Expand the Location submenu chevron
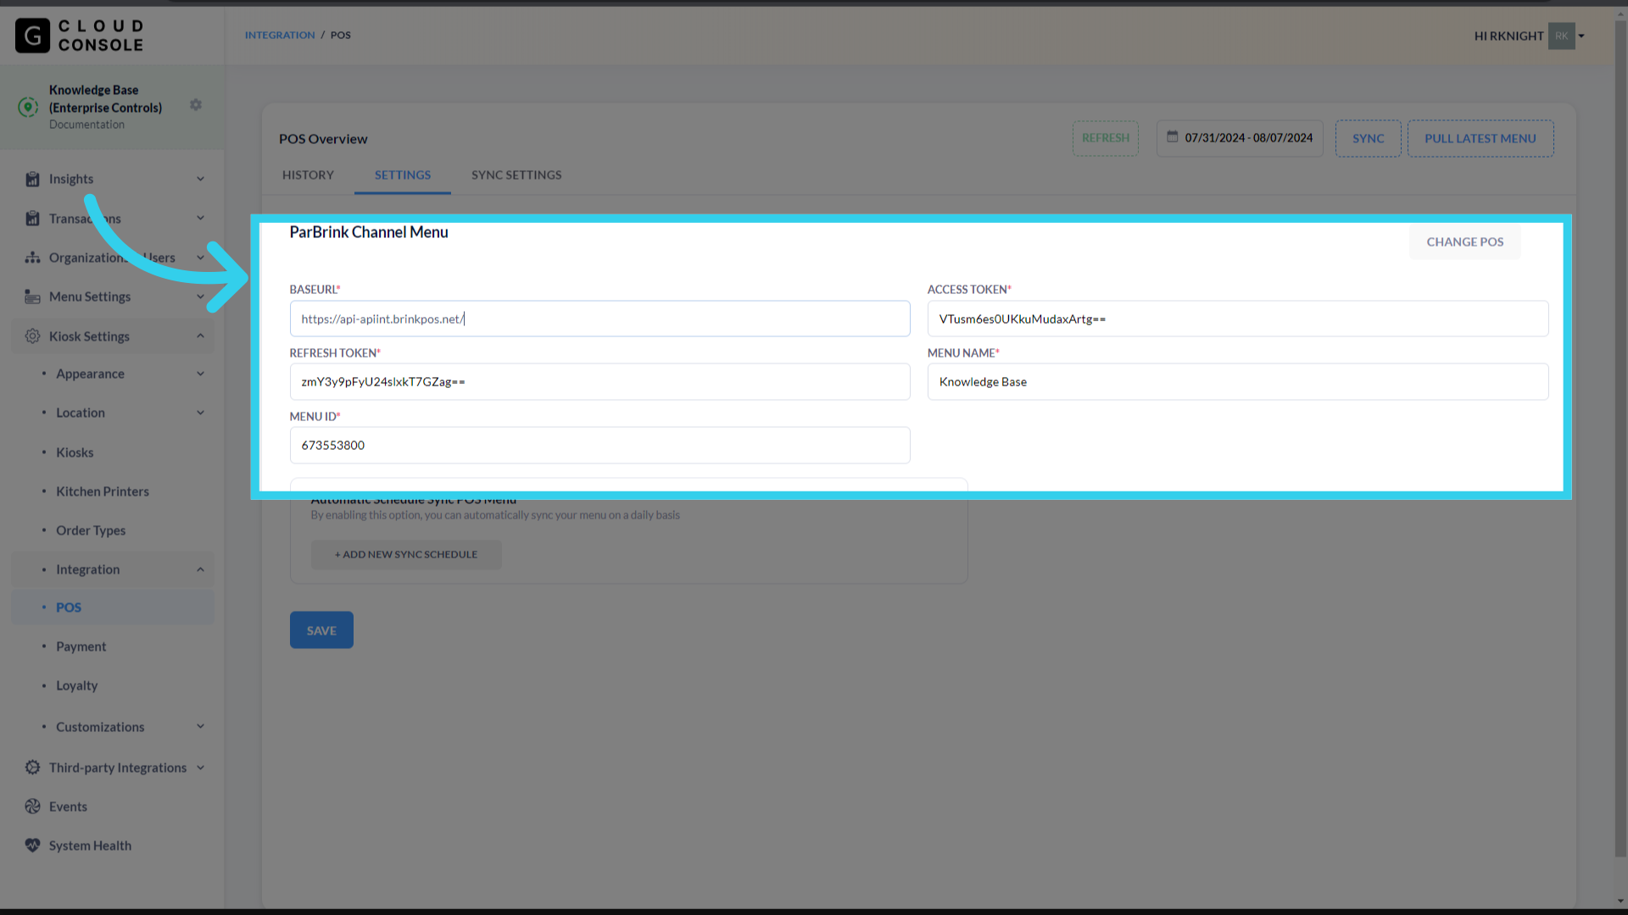 point(201,413)
